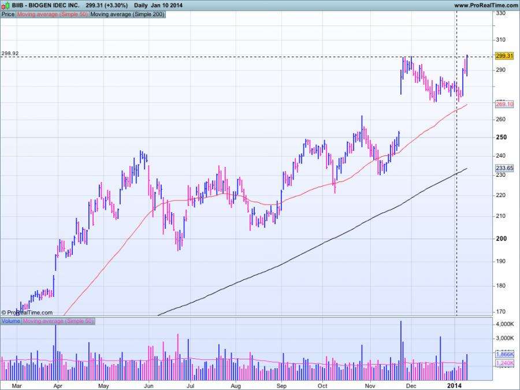Click the 269.10 moving average tag
This screenshot has width=520, height=390.
504,104
